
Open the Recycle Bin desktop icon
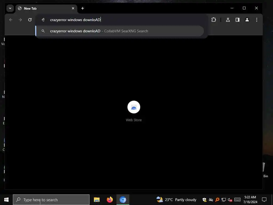[265, 170]
